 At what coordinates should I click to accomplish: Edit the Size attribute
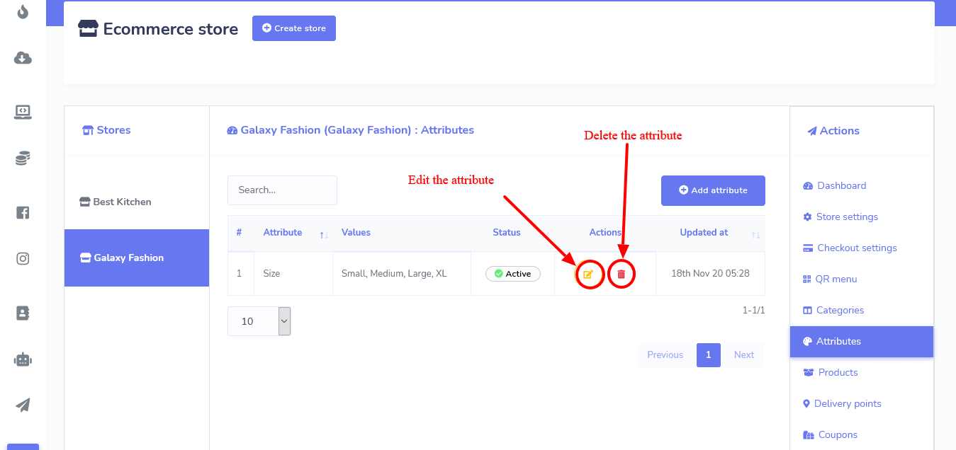(588, 274)
